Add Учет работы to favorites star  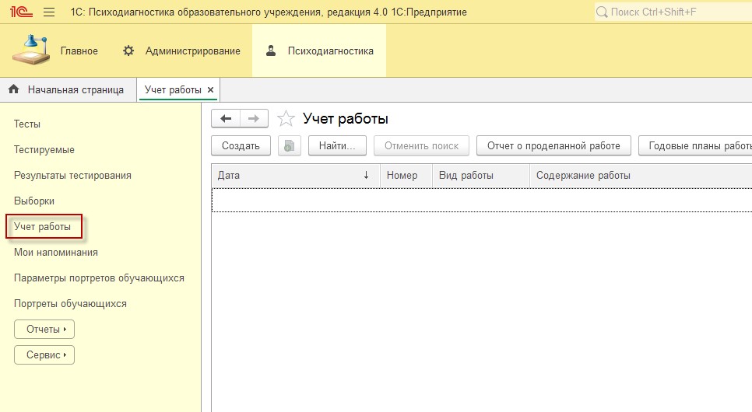tap(286, 118)
